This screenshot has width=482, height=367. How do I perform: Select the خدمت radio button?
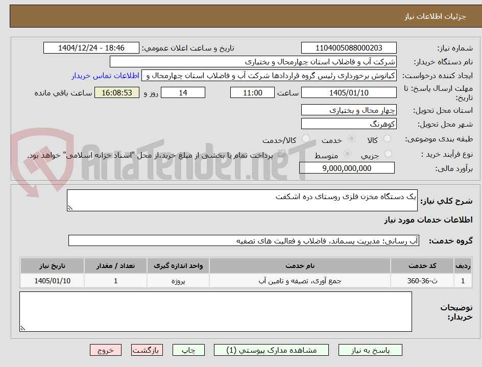coord(351,139)
